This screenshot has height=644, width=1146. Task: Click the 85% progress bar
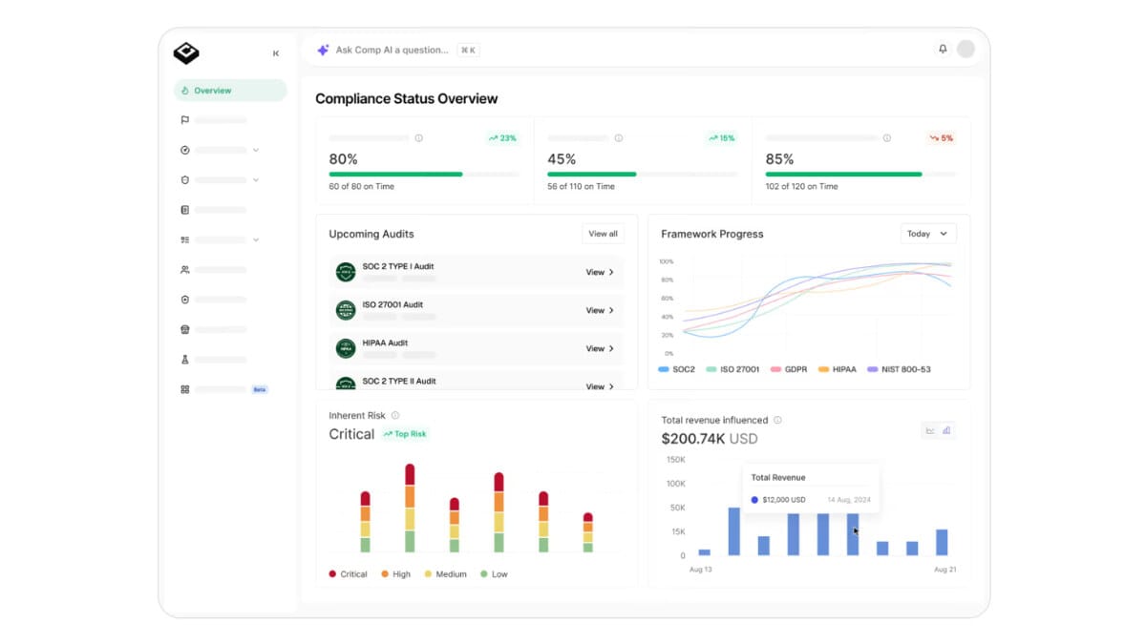click(x=860, y=175)
